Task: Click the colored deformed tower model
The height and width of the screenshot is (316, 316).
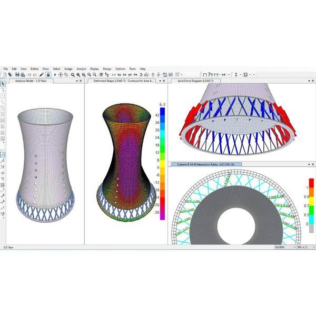Action: [x=126, y=163]
